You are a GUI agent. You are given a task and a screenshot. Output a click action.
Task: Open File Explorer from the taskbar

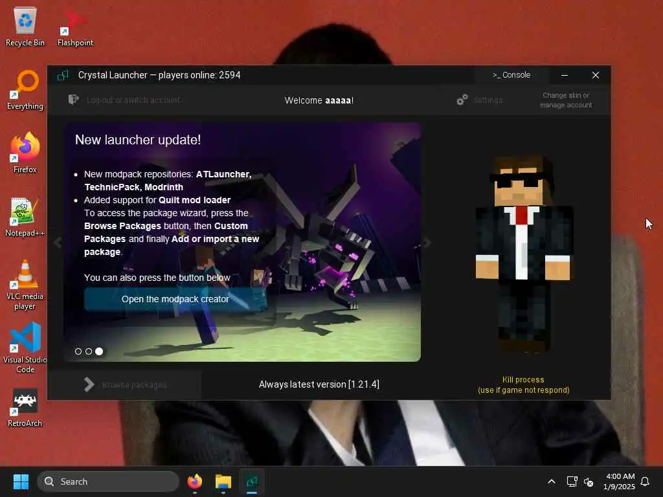[223, 481]
